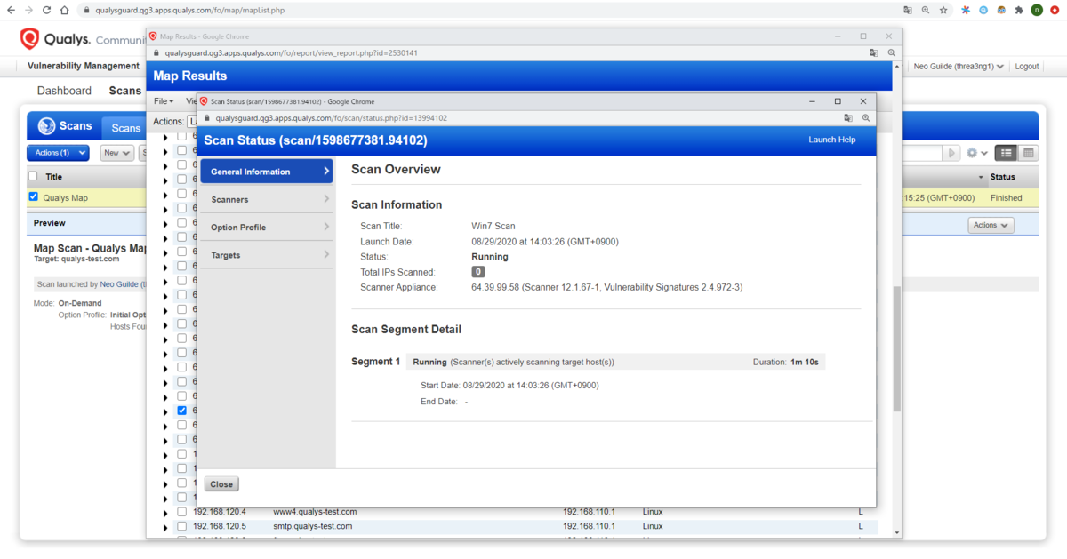Image resolution: width=1067 pixels, height=559 pixels.
Task: Translate this page in main browser
Action: tap(908, 11)
